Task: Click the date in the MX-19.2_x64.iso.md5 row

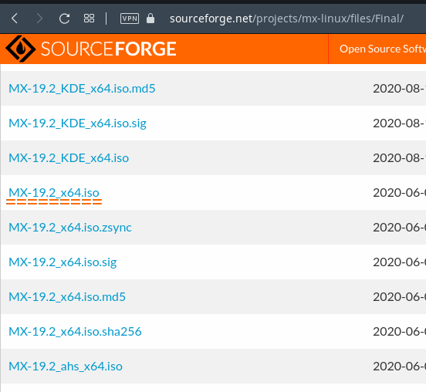Action: [400, 297]
